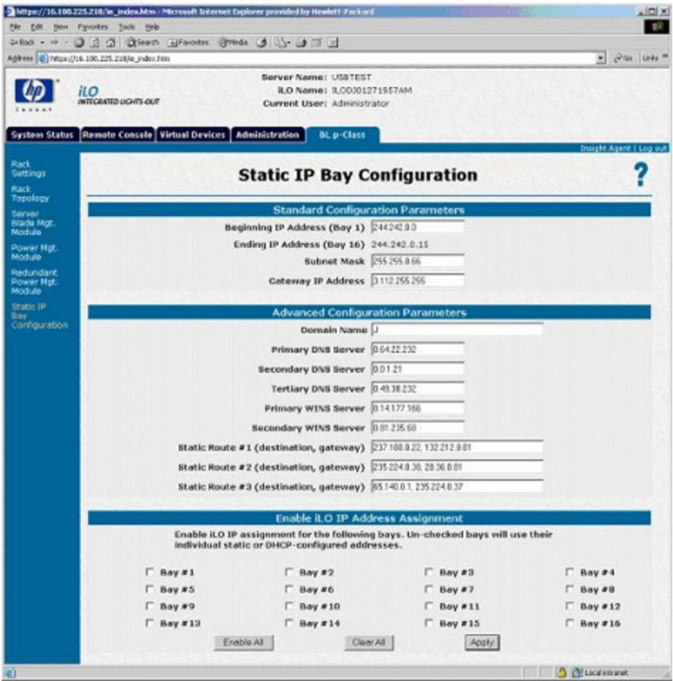Click the Local intranet zone icon
Viewport: 673px width, 681px height.
(x=576, y=672)
